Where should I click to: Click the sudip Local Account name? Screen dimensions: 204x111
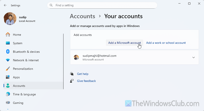[27, 19]
